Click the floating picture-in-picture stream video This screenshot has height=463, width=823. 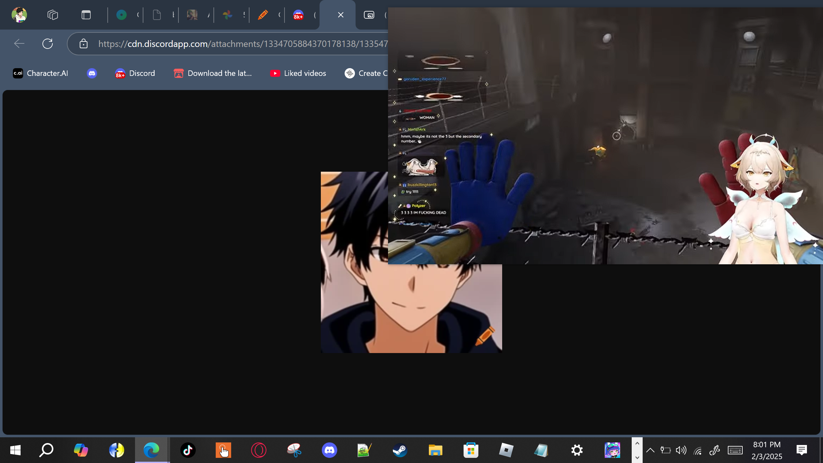[605, 136]
